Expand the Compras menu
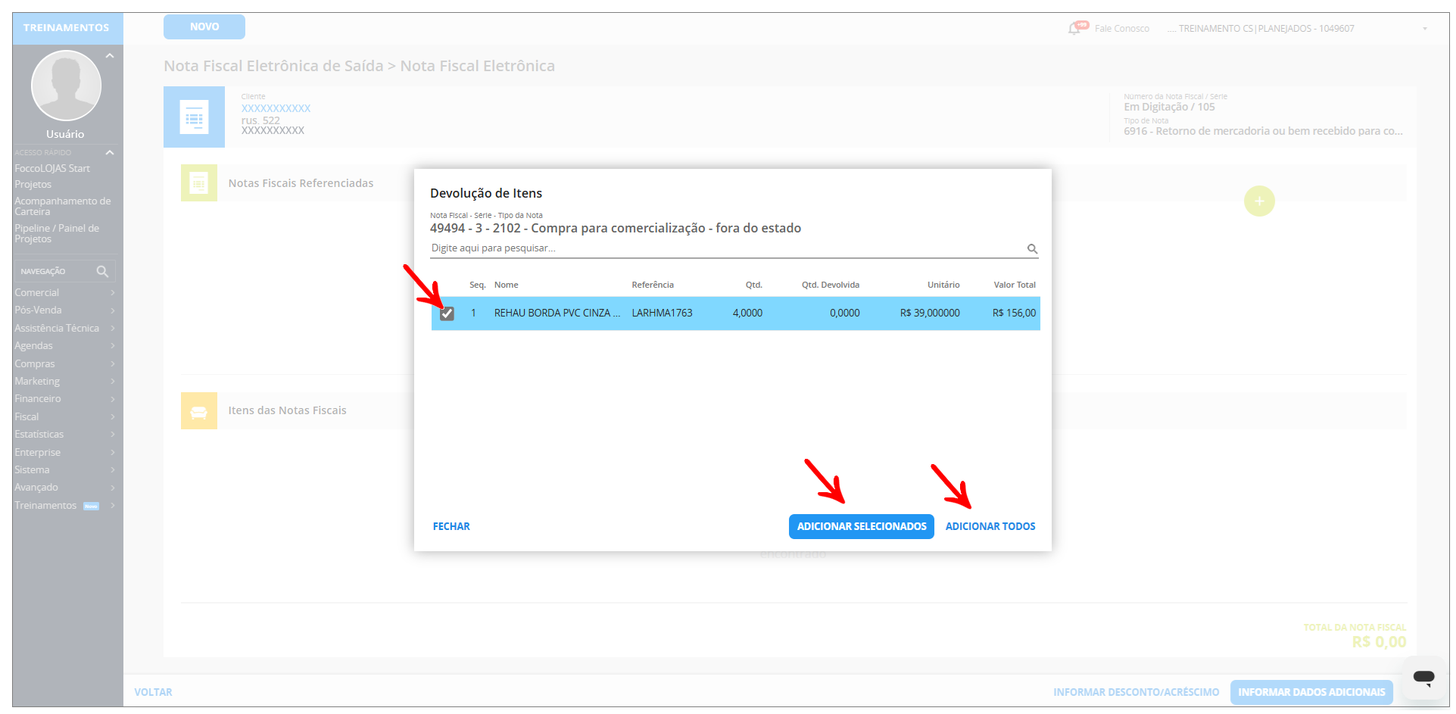The image size is (1456, 714). pyautogui.click(x=65, y=364)
